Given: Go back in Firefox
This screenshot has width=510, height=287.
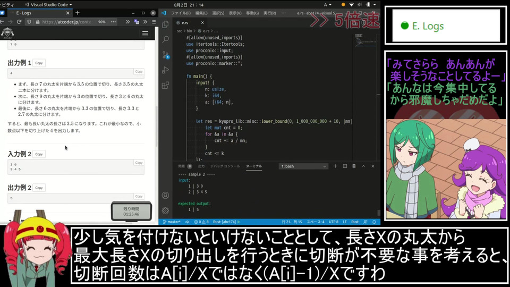Looking at the screenshot, I should [2, 22].
